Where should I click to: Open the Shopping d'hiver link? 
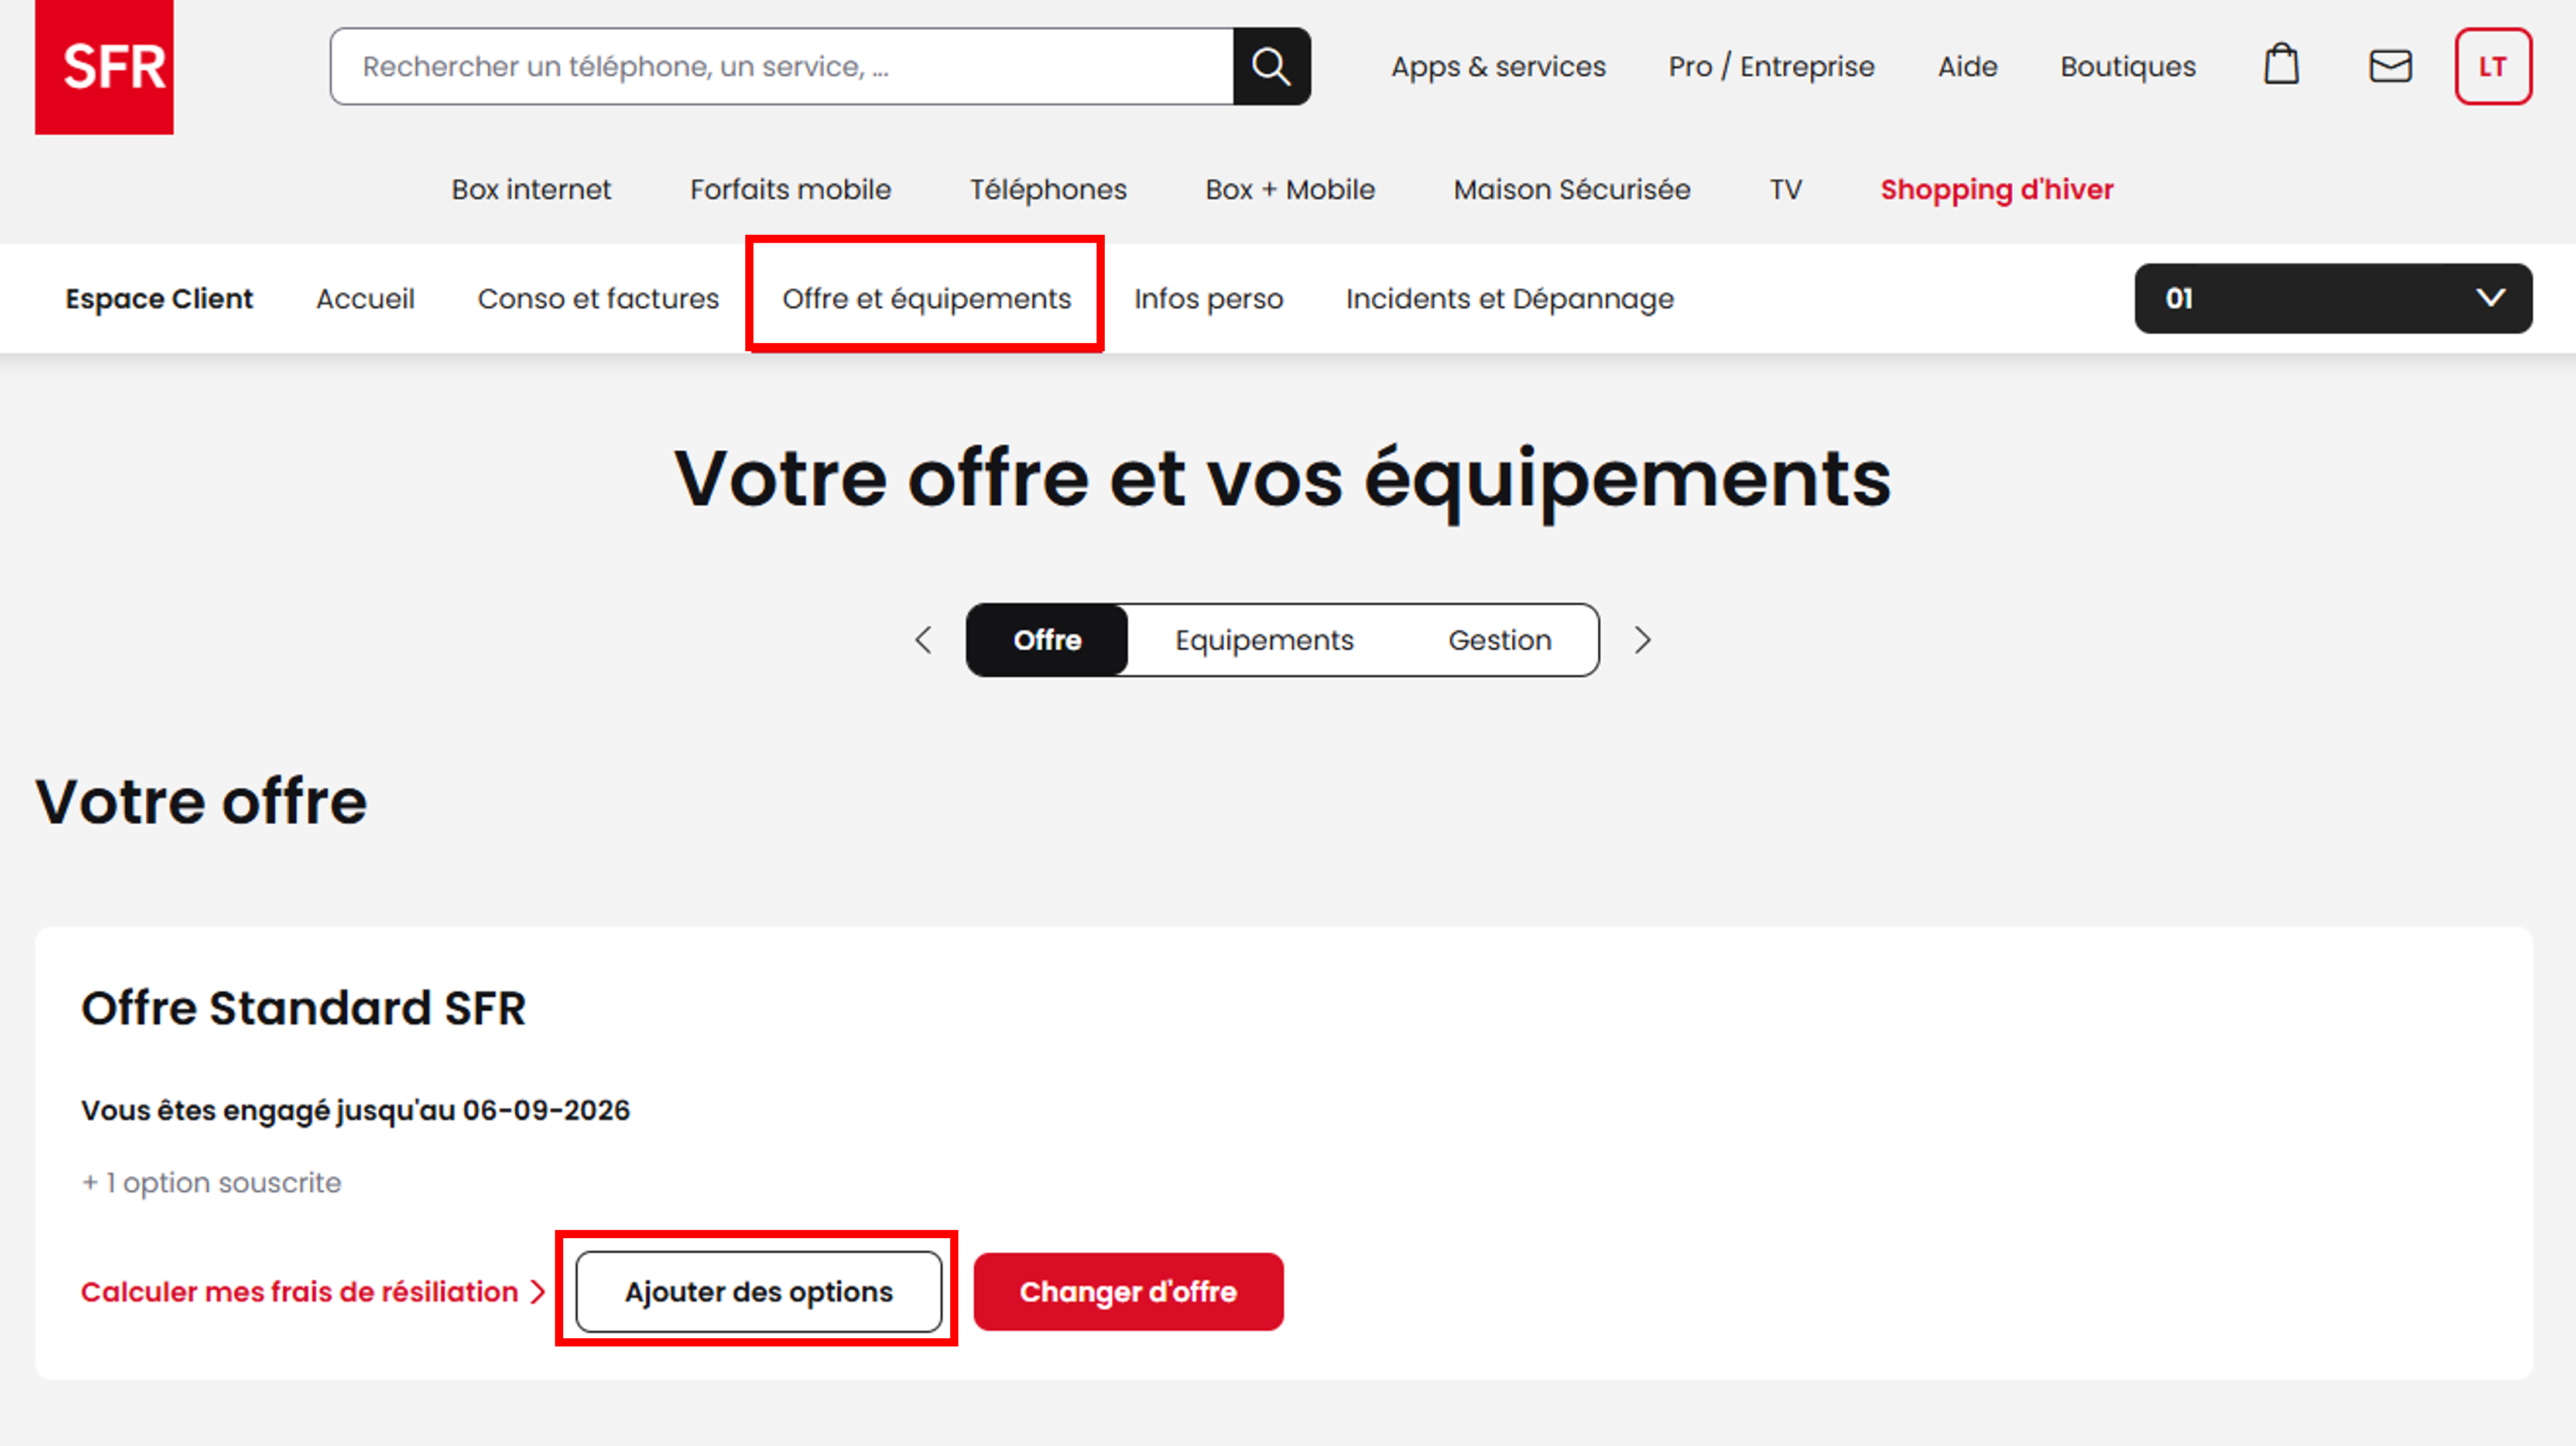[x=1996, y=189]
